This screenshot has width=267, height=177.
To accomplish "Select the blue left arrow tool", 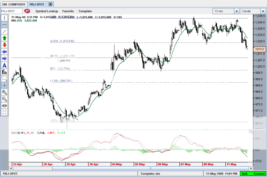I will click(x=5, y=52).
